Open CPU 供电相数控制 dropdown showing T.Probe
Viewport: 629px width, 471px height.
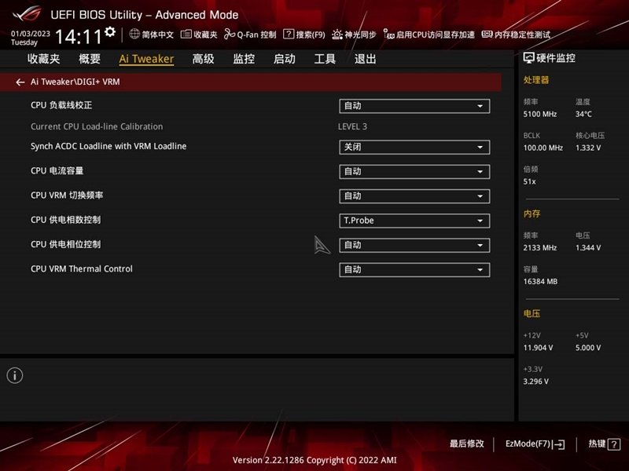tap(414, 221)
